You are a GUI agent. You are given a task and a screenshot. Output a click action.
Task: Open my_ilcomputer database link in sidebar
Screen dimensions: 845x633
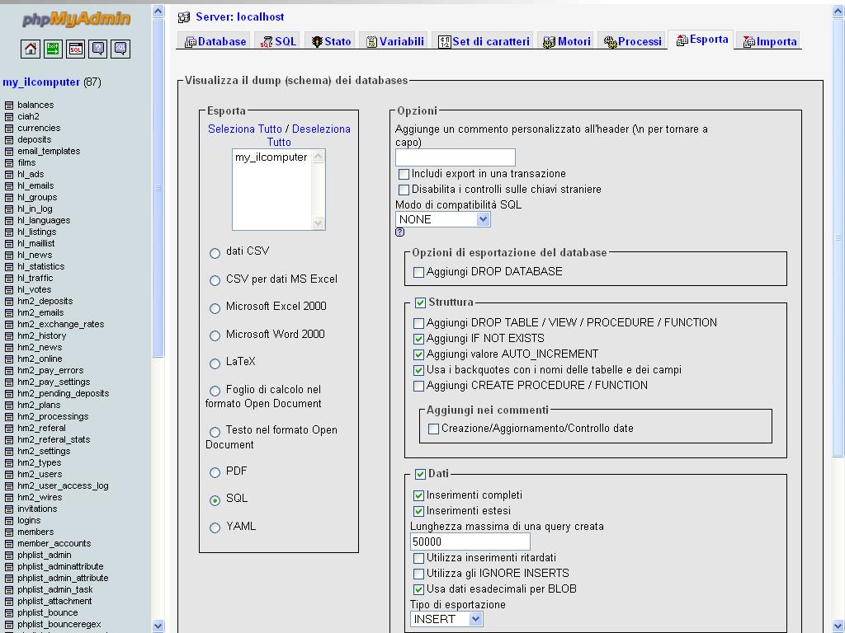(x=41, y=82)
